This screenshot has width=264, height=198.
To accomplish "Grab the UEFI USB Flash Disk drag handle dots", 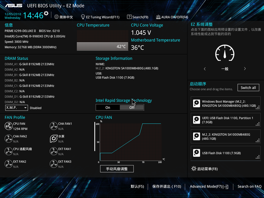I will click(257, 124).
